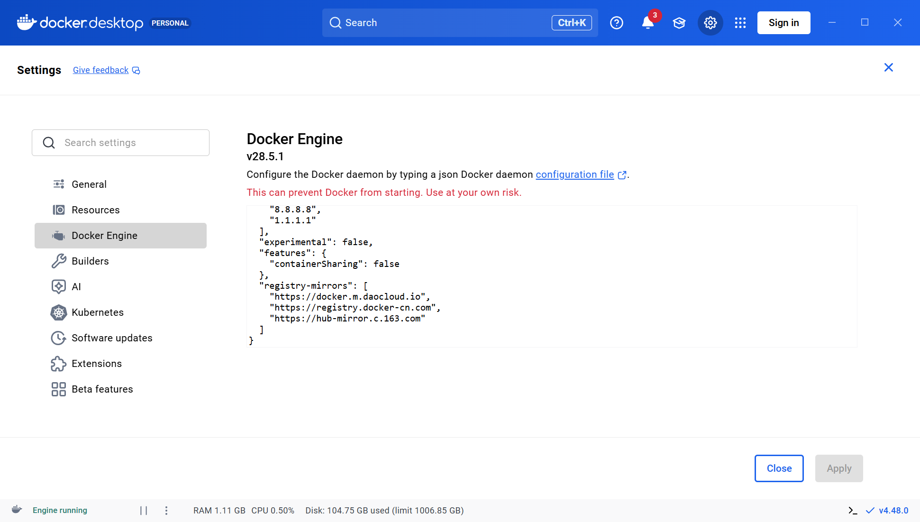The height and width of the screenshot is (522, 920).
Task: Open the configuration file link
Action: (574, 174)
